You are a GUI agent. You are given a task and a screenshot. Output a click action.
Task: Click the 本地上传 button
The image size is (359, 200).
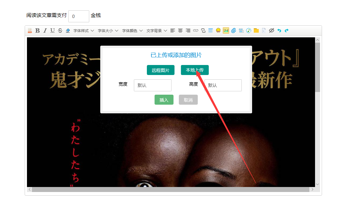click(x=194, y=70)
